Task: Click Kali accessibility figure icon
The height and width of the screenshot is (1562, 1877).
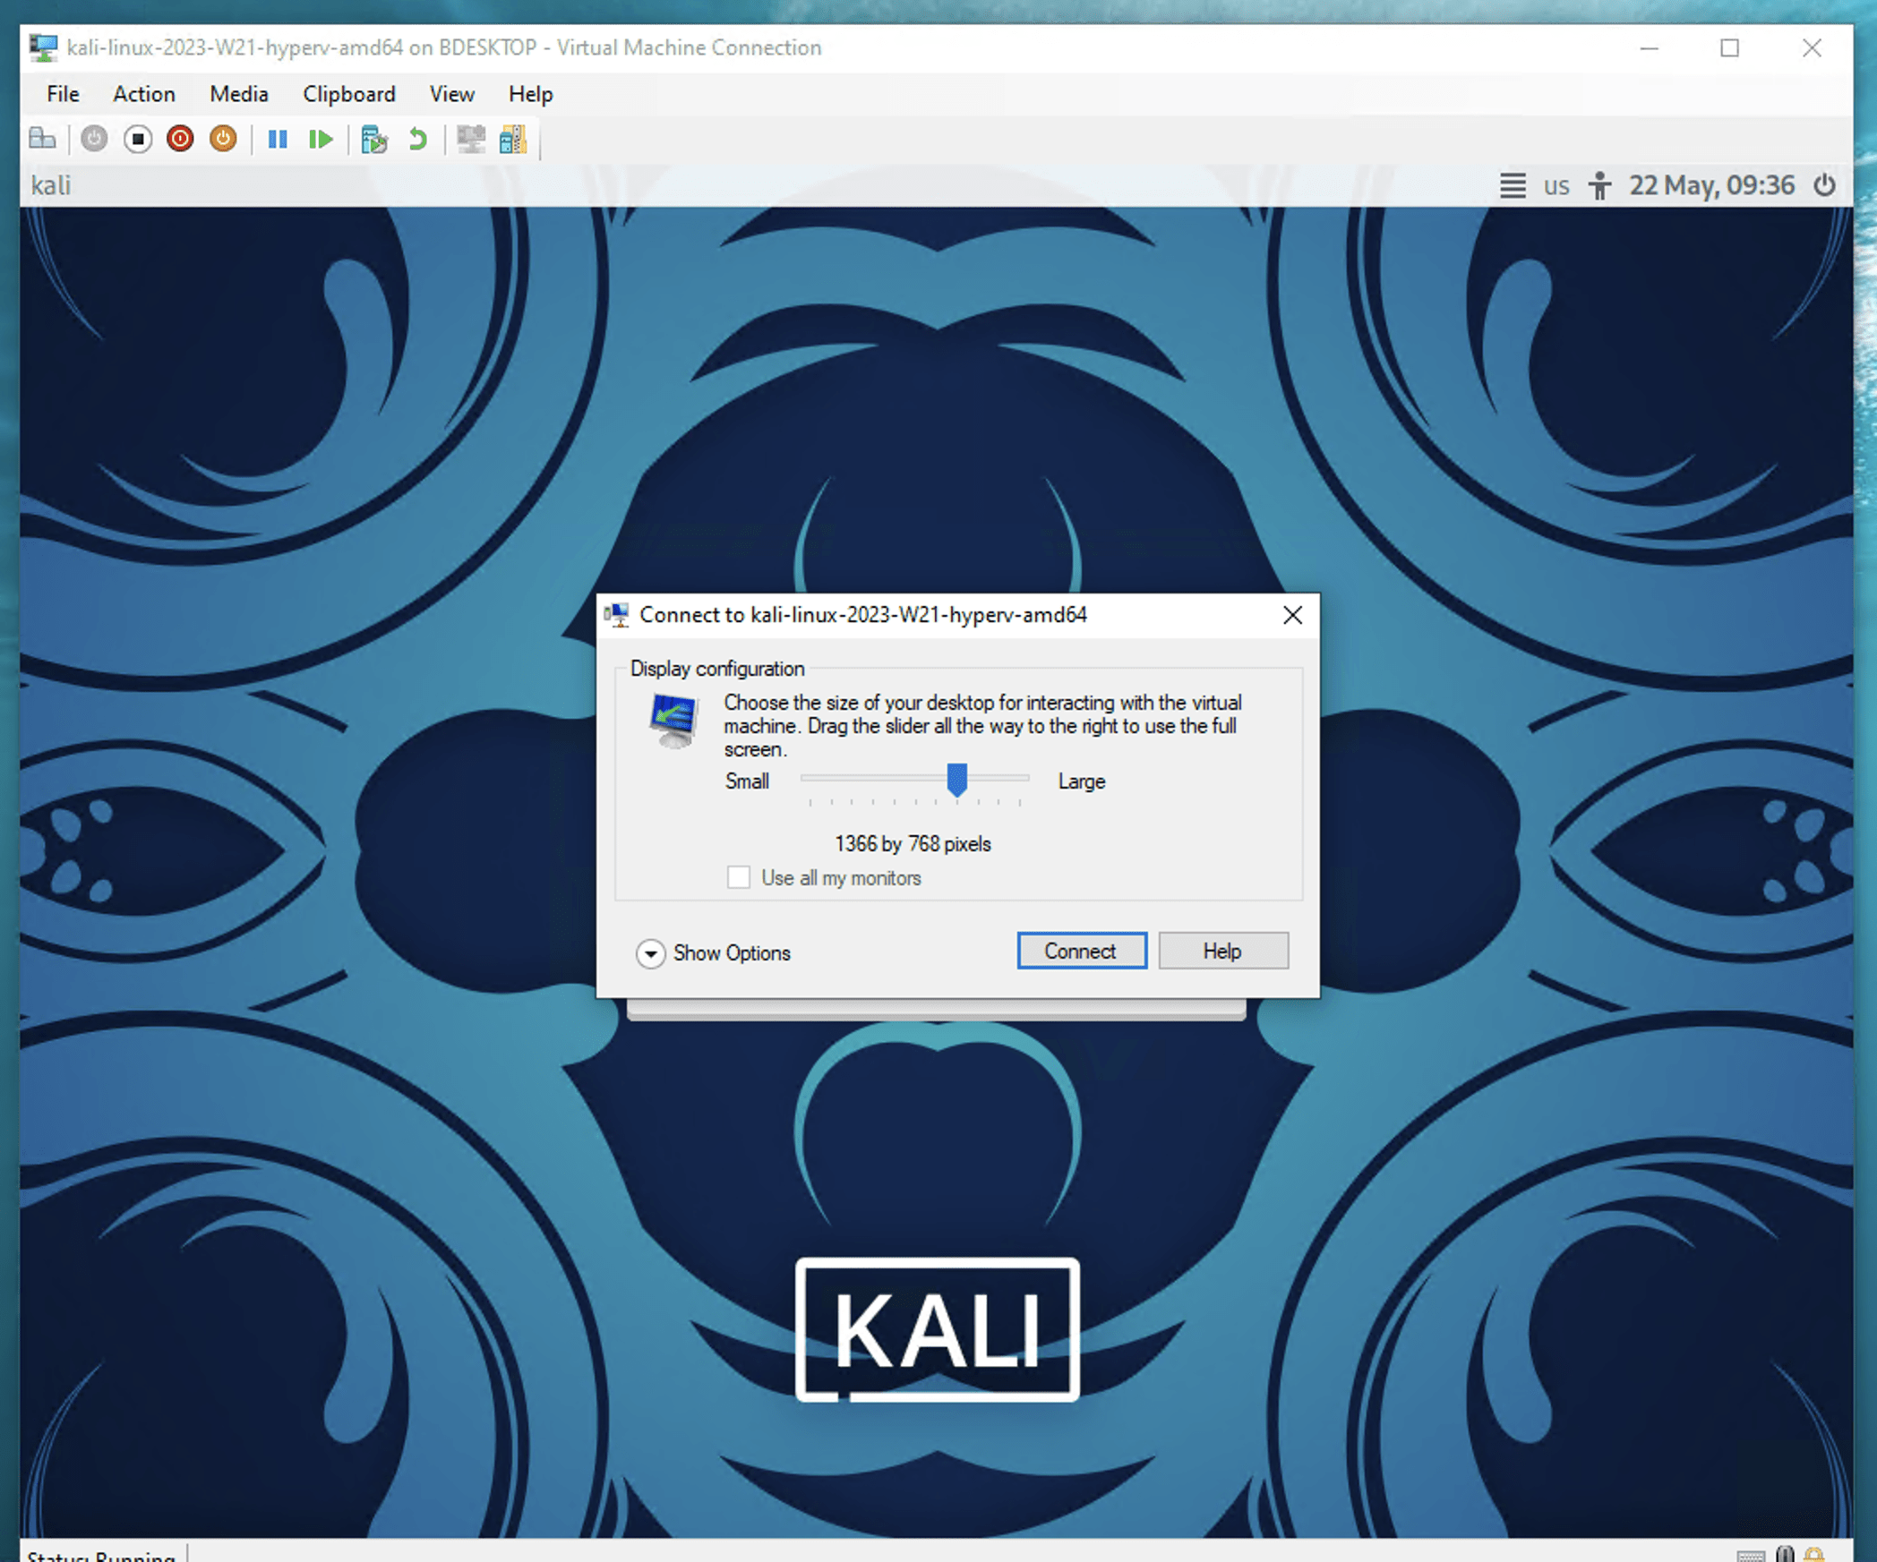Action: click(1598, 185)
